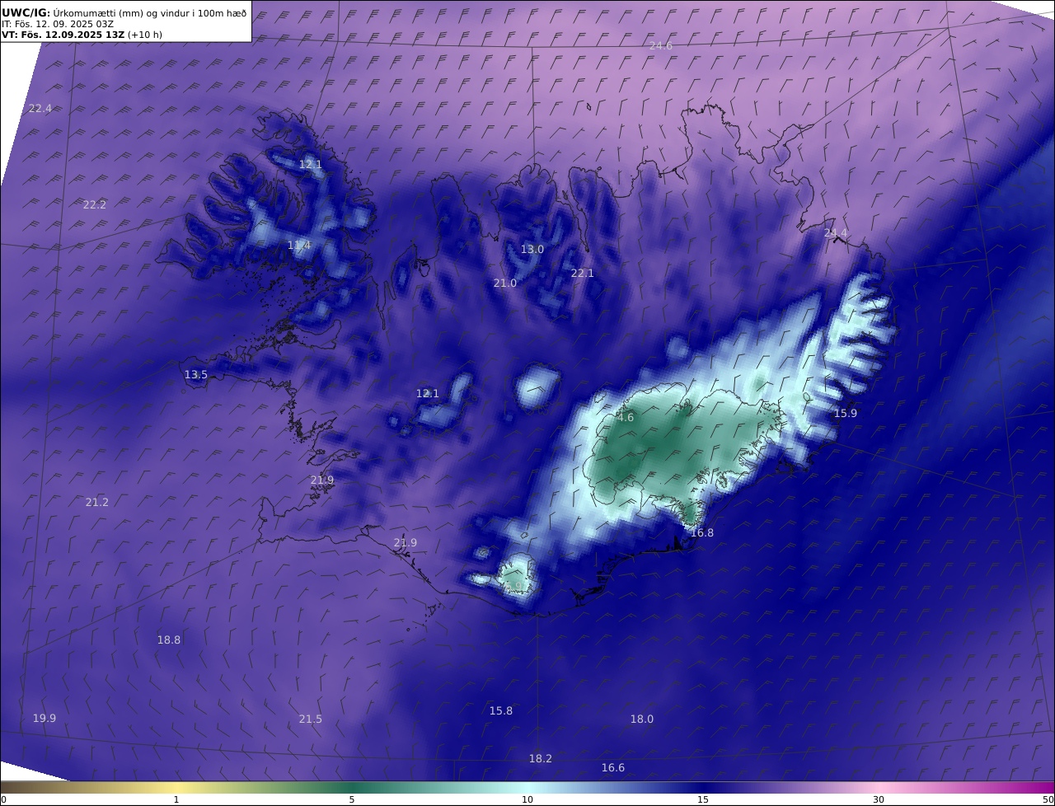The image size is (1055, 806).
Task: Click the 21.5 value label
Action: click(x=311, y=719)
